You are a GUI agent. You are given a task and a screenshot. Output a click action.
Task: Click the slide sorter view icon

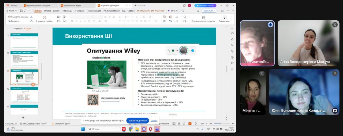pos(178,123)
